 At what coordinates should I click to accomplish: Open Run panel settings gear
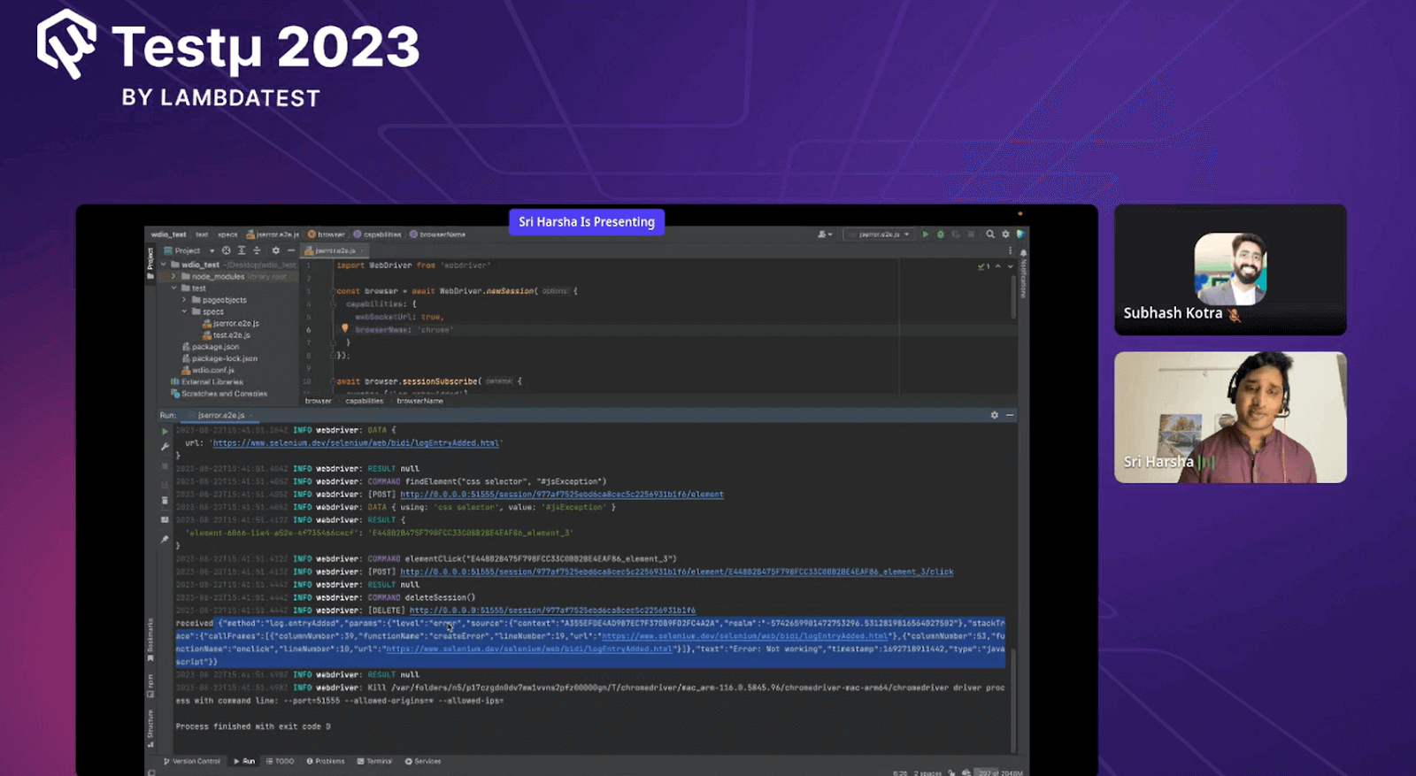[x=995, y=415]
